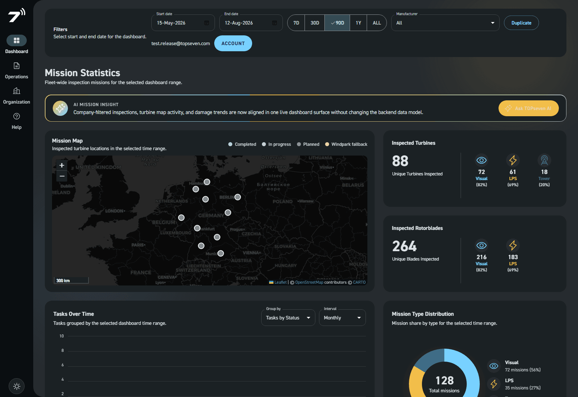Open the OpenStreetMap link
The image size is (578, 397).
click(x=309, y=282)
